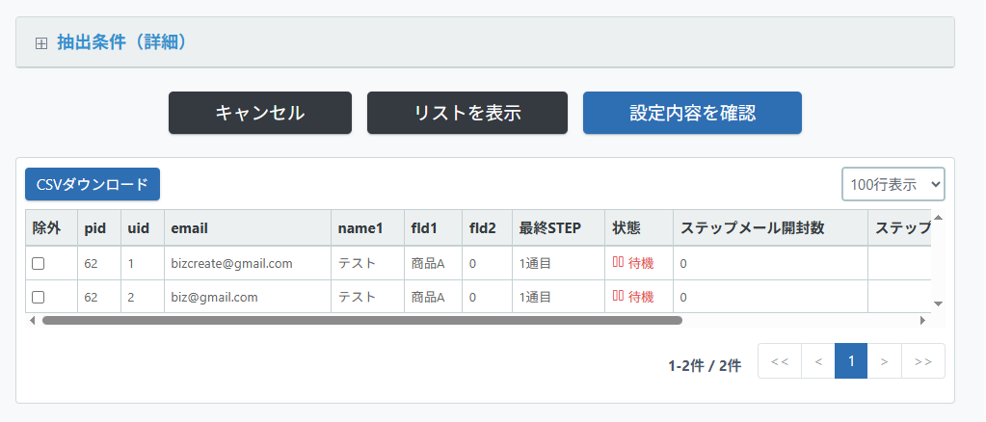Download list with CSVダウンロード button
986x422 pixels.
coord(93,184)
